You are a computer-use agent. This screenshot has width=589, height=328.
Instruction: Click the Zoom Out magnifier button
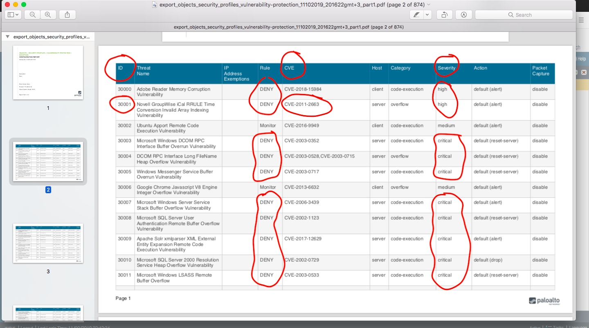pos(32,15)
